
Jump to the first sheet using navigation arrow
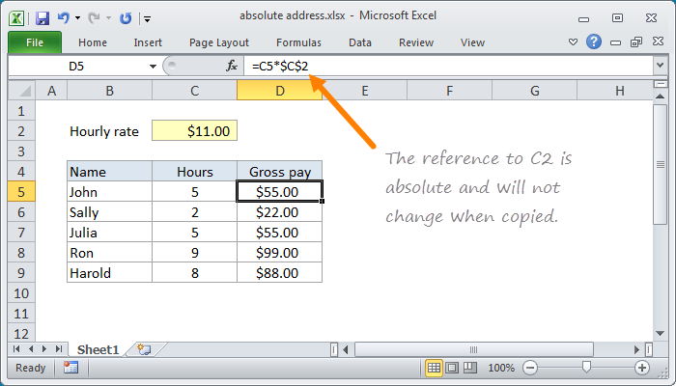pos(16,348)
